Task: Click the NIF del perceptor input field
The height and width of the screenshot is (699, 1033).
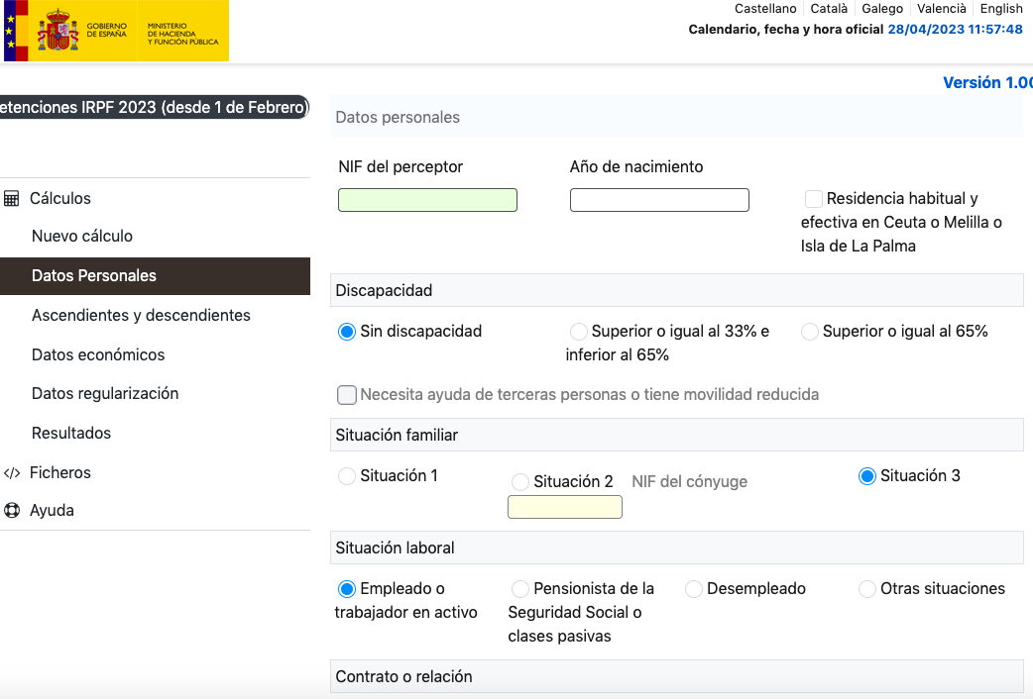Action: coord(427,199)
